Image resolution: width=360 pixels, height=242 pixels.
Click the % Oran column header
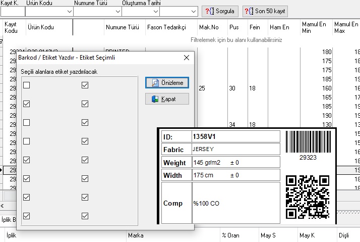230,235
